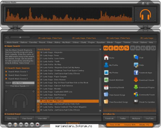Open the Facebook follow button
Viewport: 161px width, 128px height.
tap(110, 118)
